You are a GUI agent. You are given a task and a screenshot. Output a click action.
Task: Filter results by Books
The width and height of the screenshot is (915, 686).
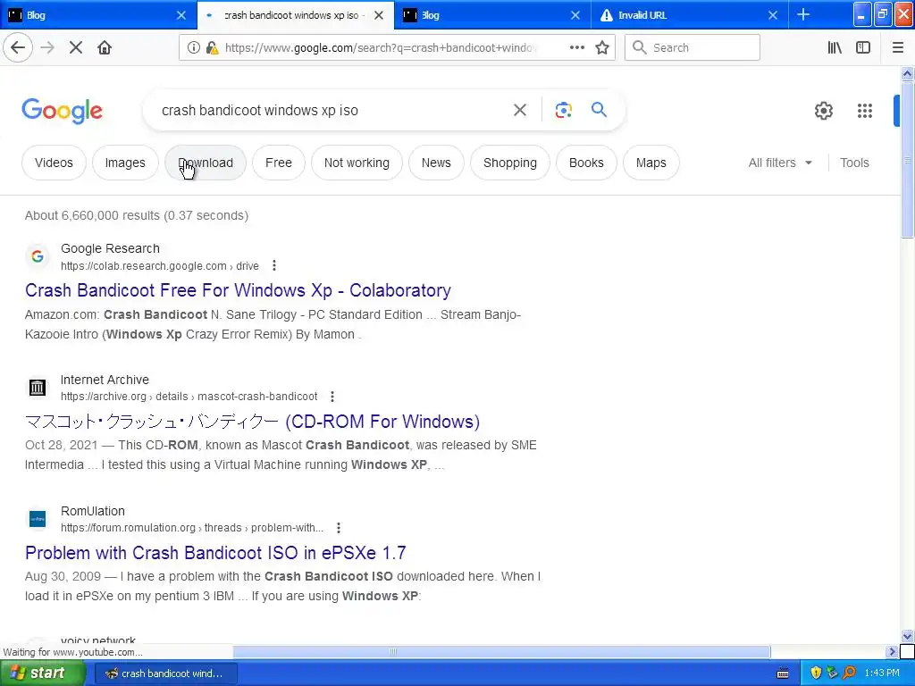[x=586, y=163]
